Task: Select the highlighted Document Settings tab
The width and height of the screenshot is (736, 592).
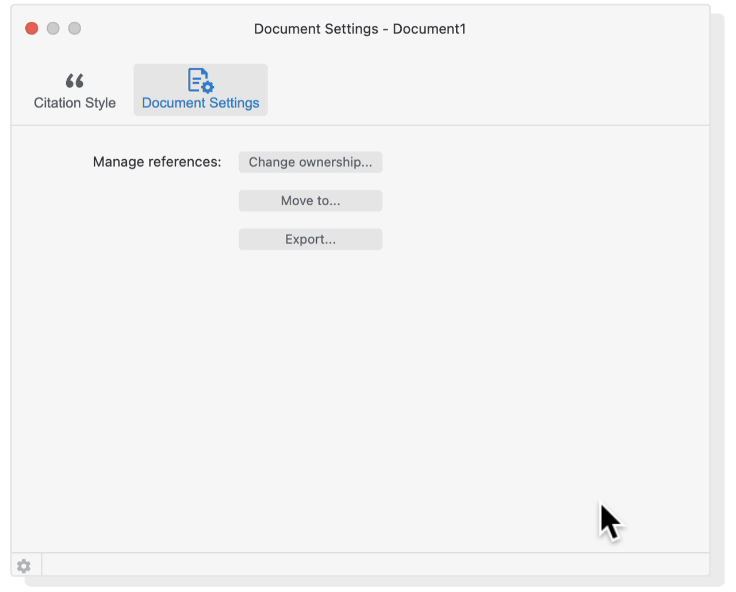Action: (x=200, y=90)
